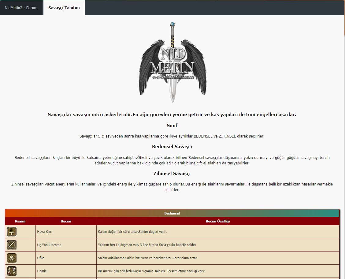Viewport: 345px width, 279px height.
Task: Click the 'Bir mermi gibi çok hızlı' description
Action: [218, 271]
